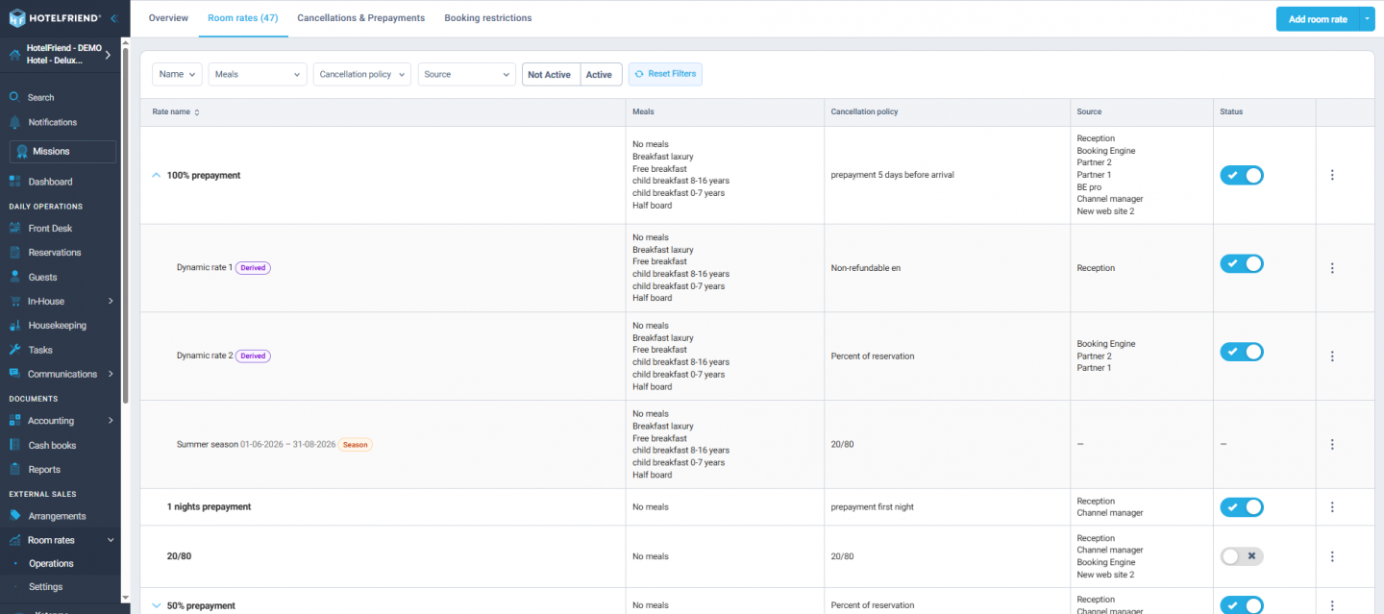Click the Derived badge on Dynamic rate 1
The image size is (1384, 614).
point(253,268)
